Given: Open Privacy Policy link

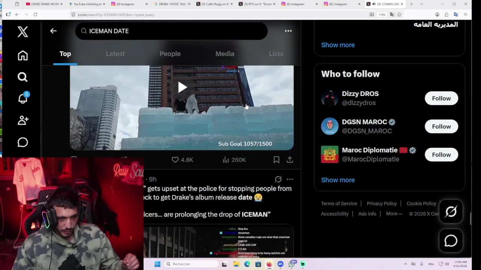Looking at the screenshot, I should (382, 204).
